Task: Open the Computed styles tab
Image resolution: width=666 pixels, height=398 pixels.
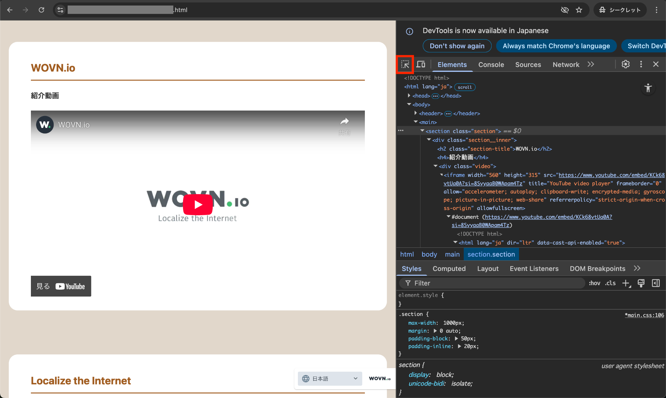Action: point(449,269)
